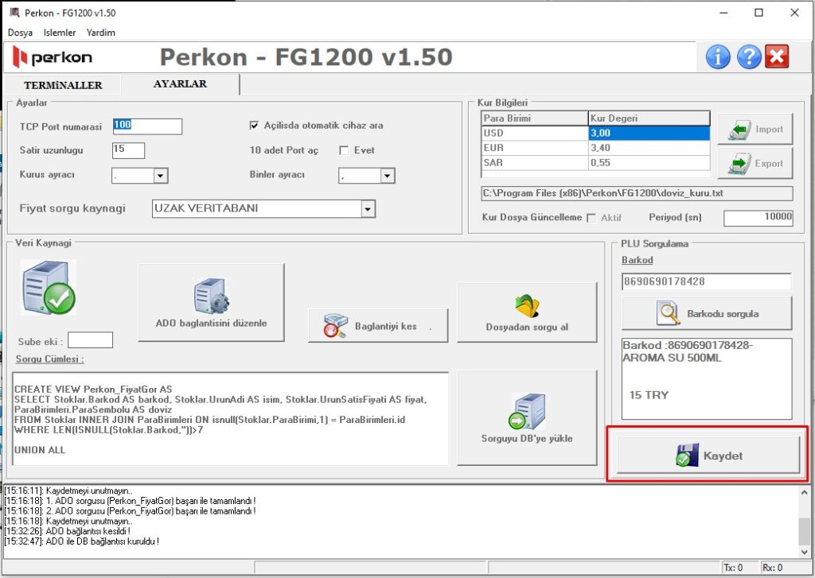Select EUR row in currency table

click(595, 148)
